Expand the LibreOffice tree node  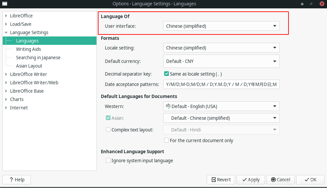point(6,16)
